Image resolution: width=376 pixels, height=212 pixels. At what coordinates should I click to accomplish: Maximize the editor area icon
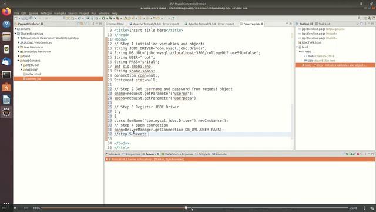coord(291,24)
